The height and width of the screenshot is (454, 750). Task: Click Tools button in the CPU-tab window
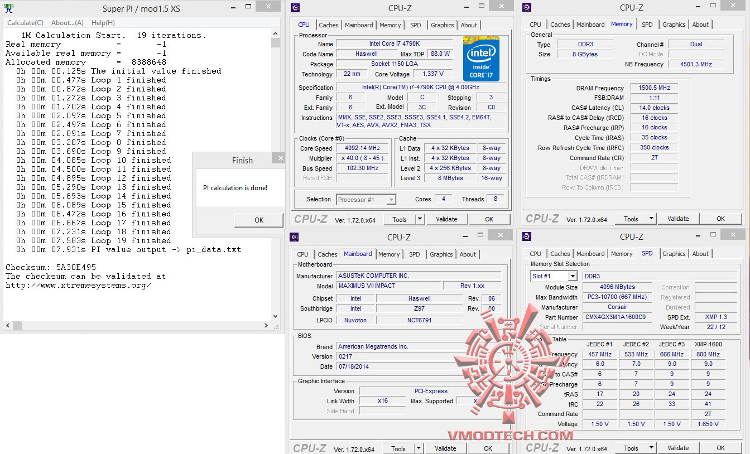click(x=400, y=219)
